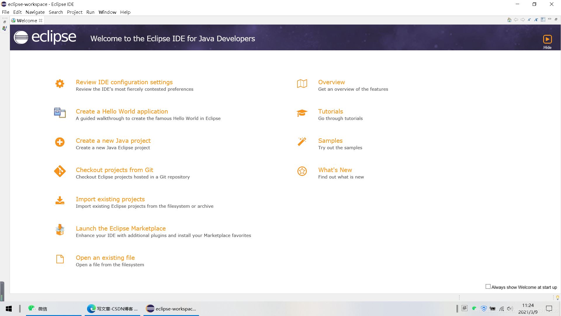This screenshot has height=316, width=561.
Task: Click the Welcome tab close button
Action: 41,20
